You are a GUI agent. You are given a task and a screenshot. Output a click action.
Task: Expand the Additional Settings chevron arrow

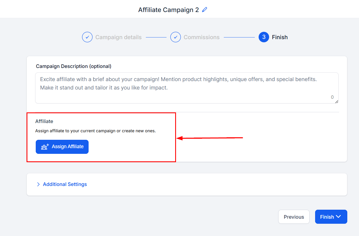(38, 184)
